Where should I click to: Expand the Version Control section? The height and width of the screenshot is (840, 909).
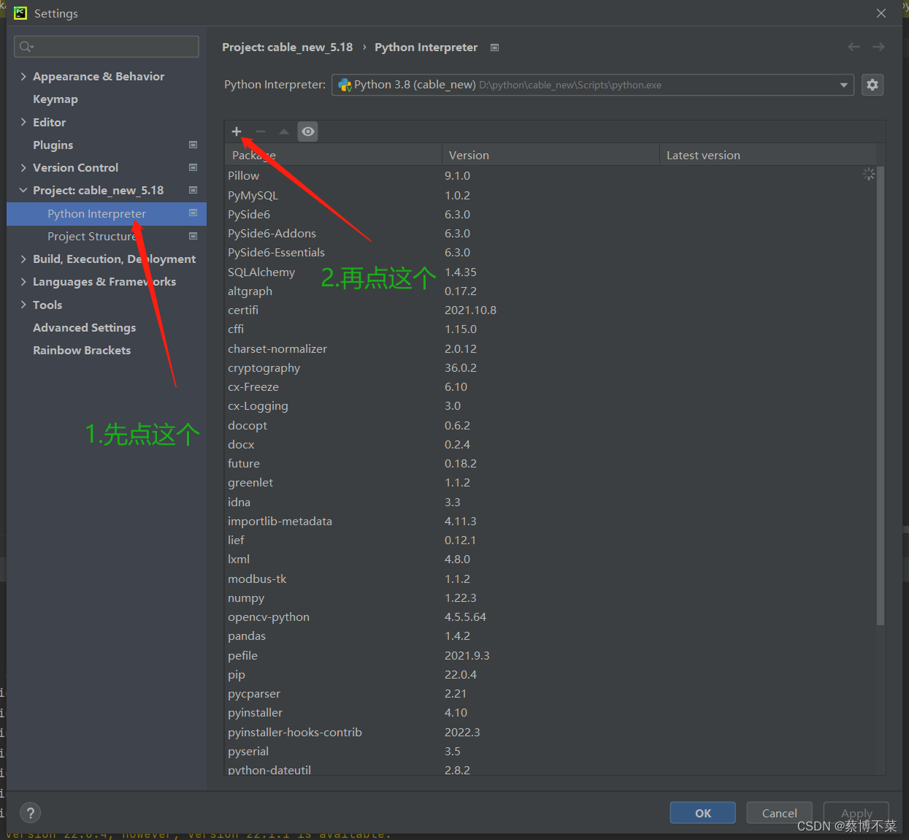pos(23,167)
